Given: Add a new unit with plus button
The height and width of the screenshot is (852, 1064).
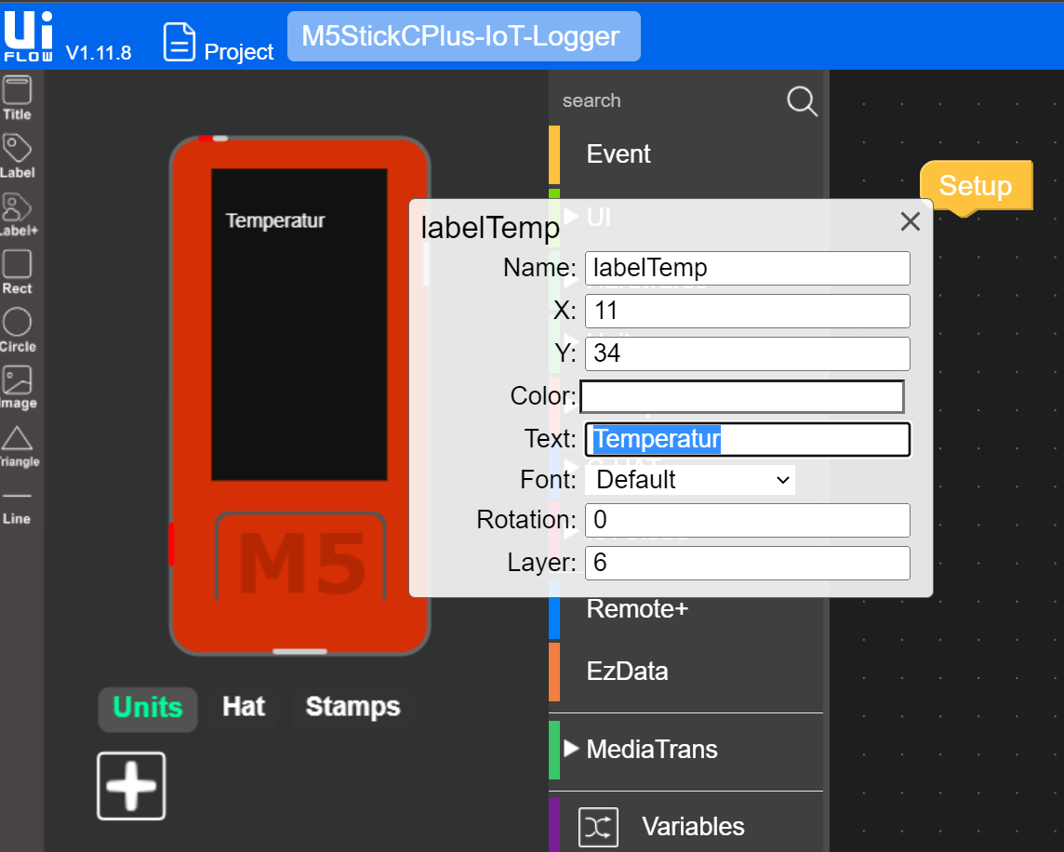Looking at the screenshot, I should click(131, 785).
